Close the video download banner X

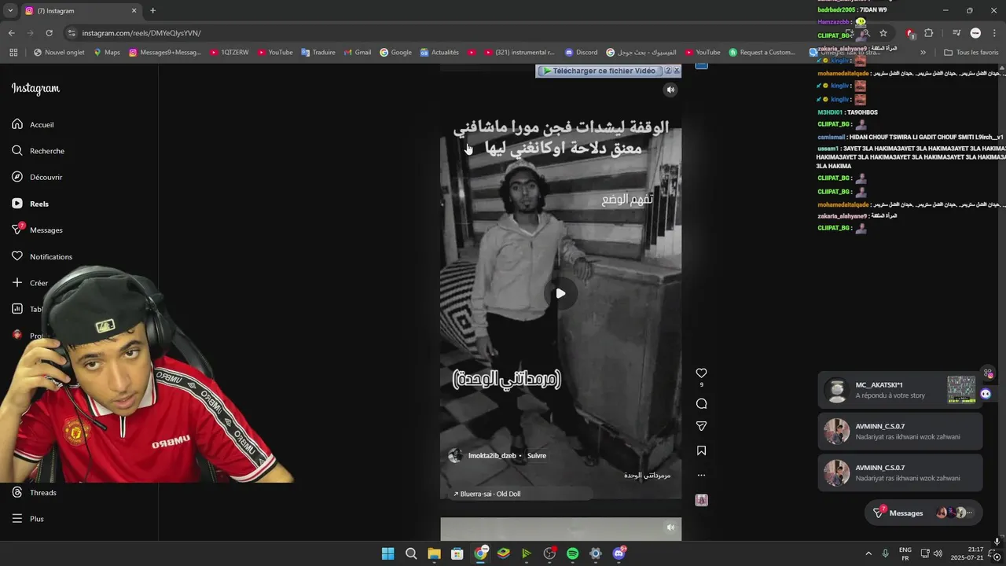677,71
